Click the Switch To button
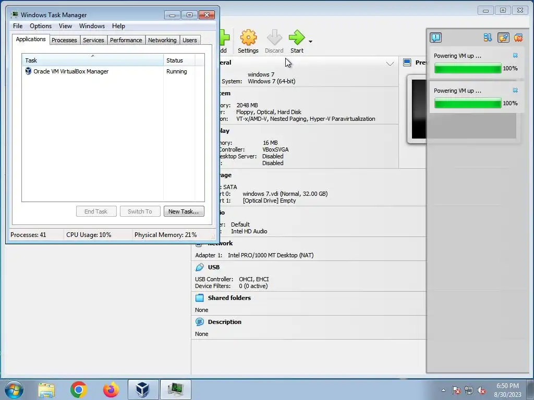Viewport: 534px width, 400px height. [140, 211]
